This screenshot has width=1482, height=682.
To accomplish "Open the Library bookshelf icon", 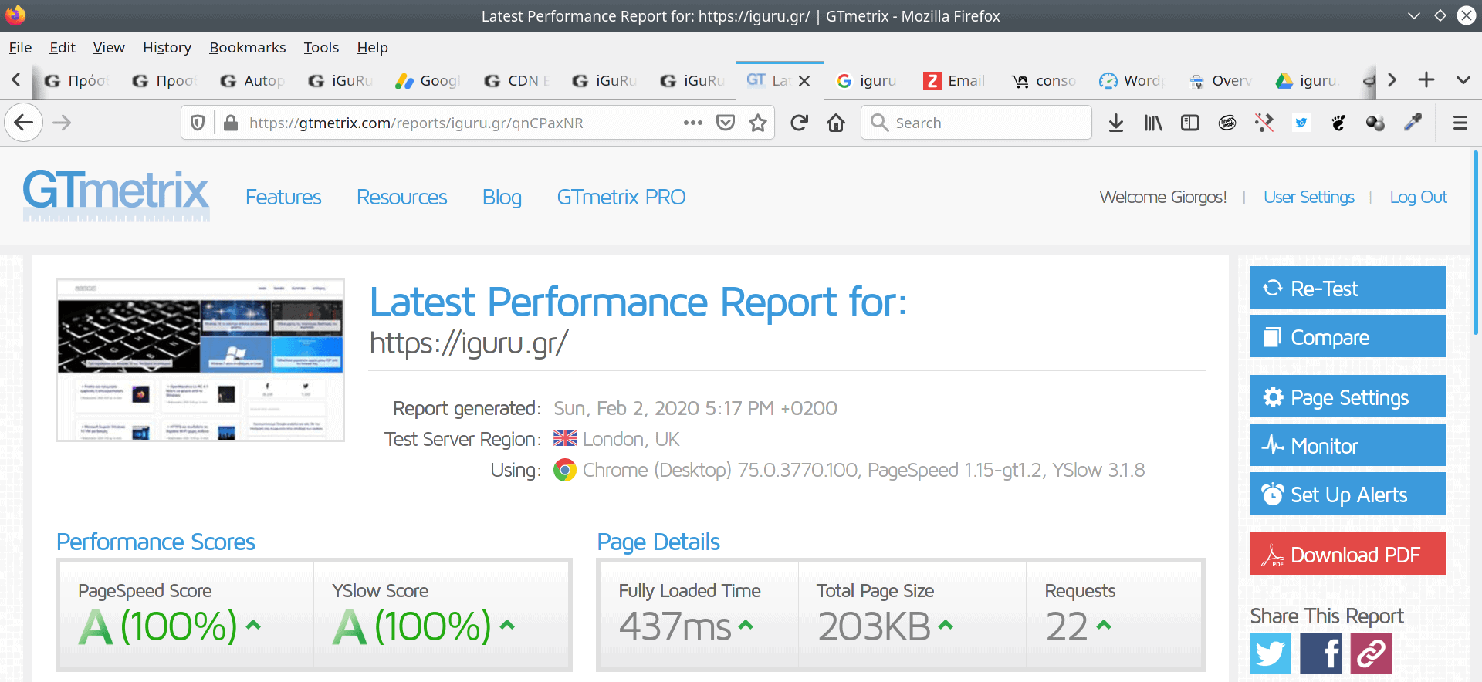I will pyautogui.click(x=1153, y=123).
